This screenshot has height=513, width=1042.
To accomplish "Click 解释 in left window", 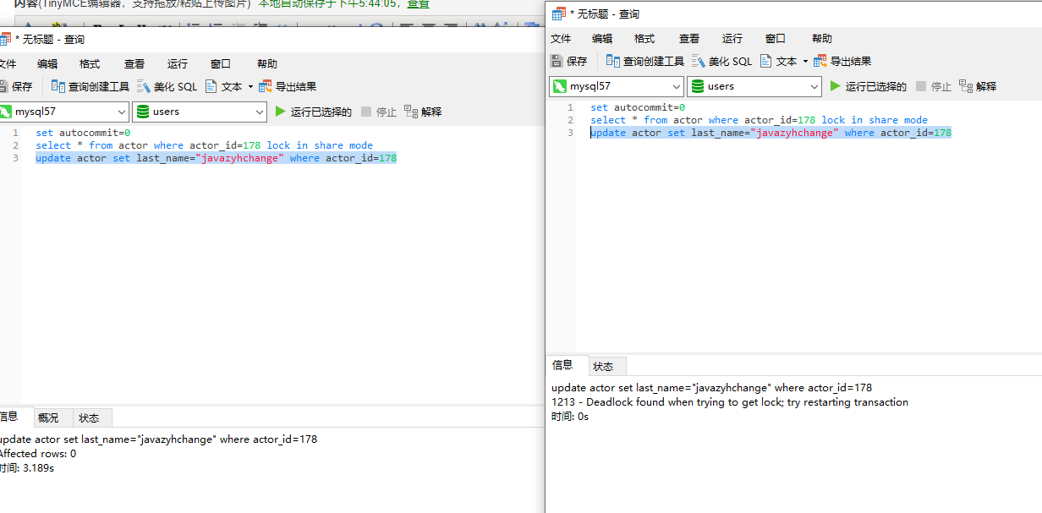I will tap(423, 112).
